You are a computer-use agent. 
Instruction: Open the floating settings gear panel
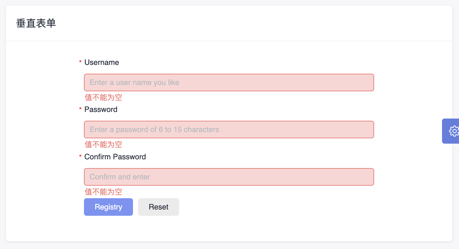click(x=454, y=131)
